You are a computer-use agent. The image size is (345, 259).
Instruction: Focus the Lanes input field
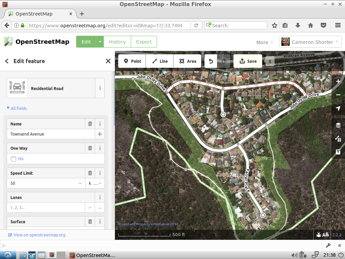(46, 208)
